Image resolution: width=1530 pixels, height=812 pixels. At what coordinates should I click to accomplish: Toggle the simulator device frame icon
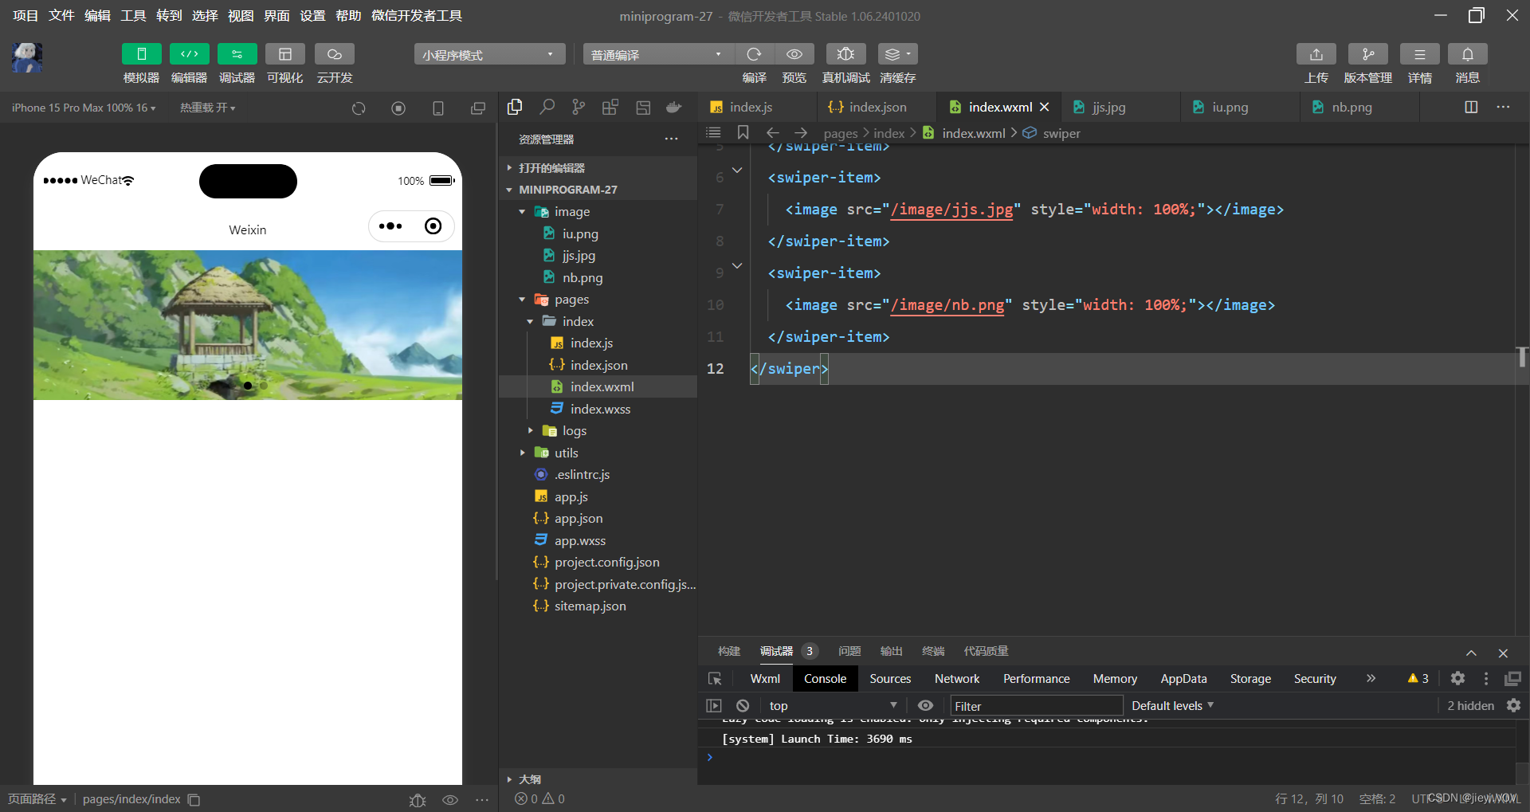[438, 108]
